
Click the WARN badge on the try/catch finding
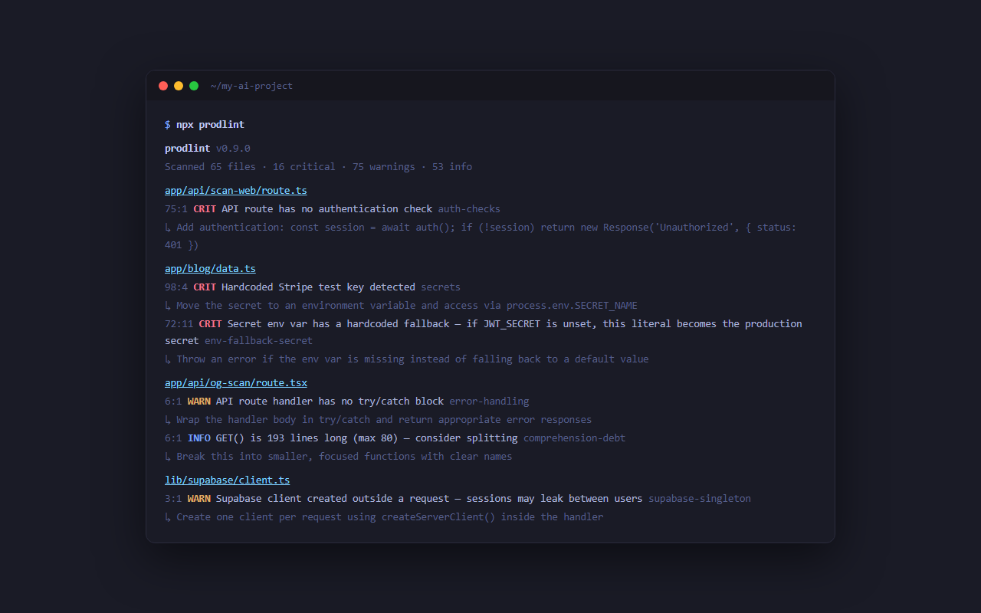point(198,401)
